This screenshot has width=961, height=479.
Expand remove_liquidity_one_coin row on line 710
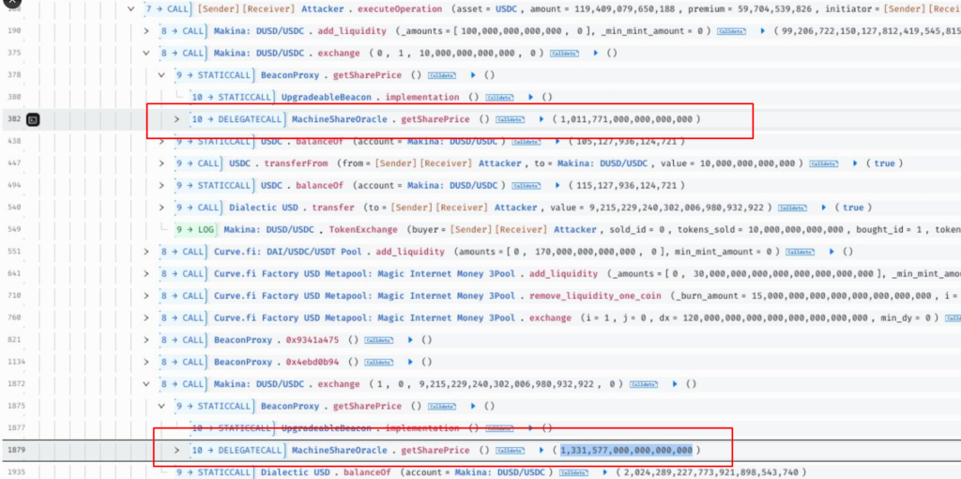(x=145, y=296)
